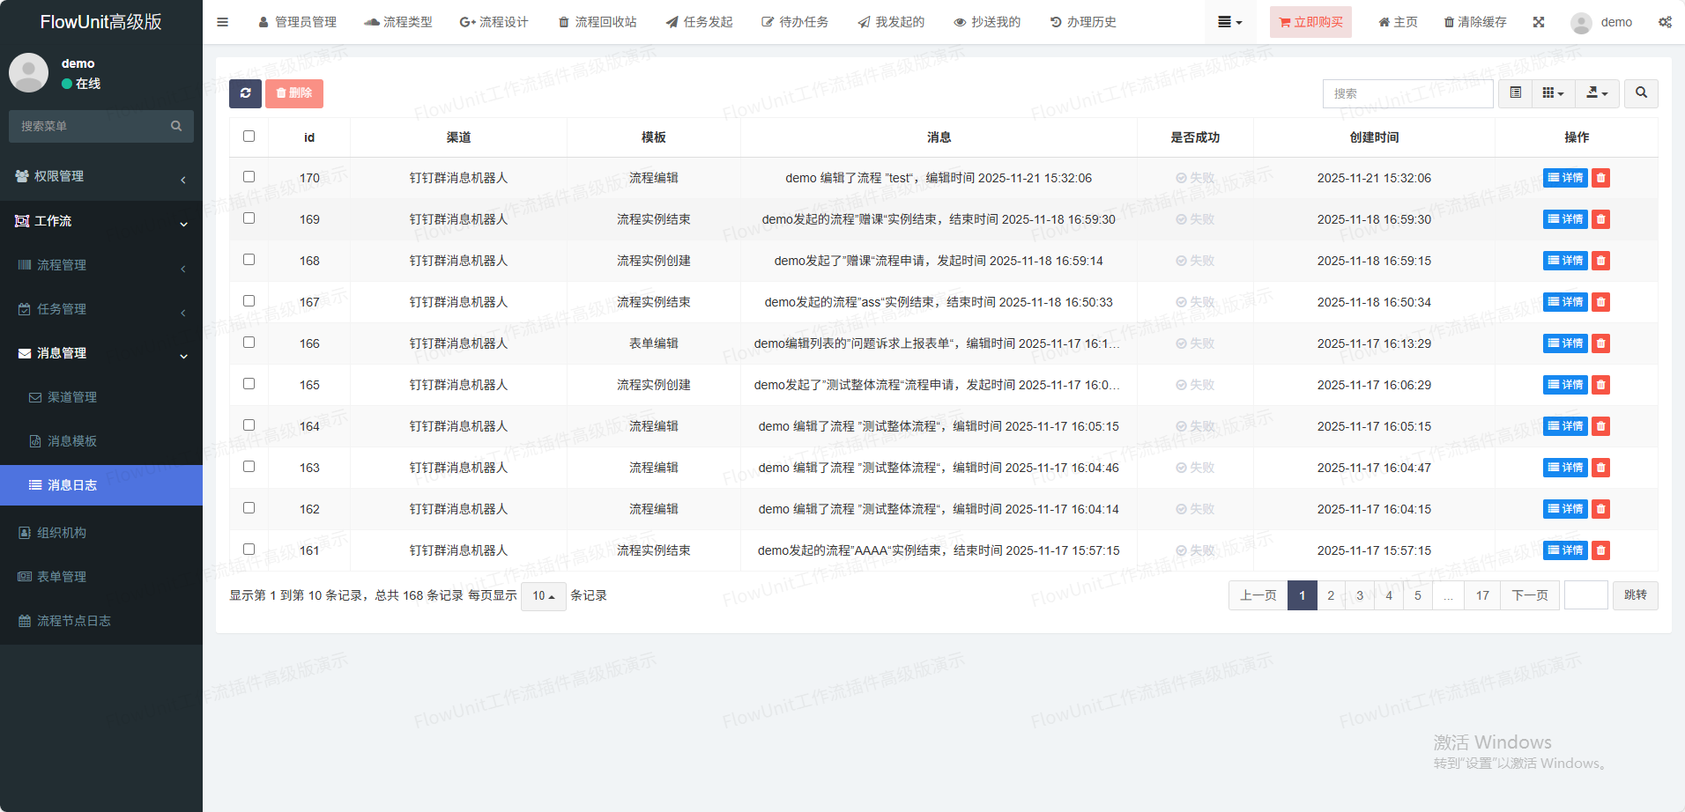Open the export data dropdown

(x=1597, y=93)
